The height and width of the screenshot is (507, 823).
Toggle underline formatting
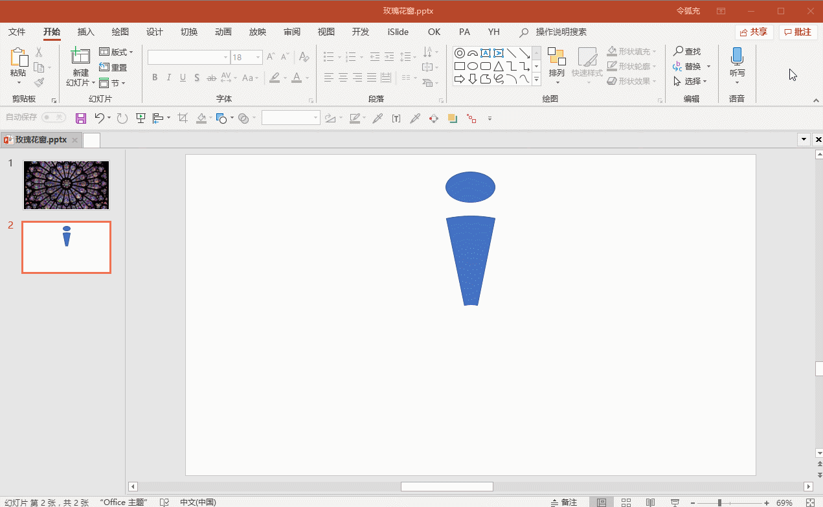[183, 78]
